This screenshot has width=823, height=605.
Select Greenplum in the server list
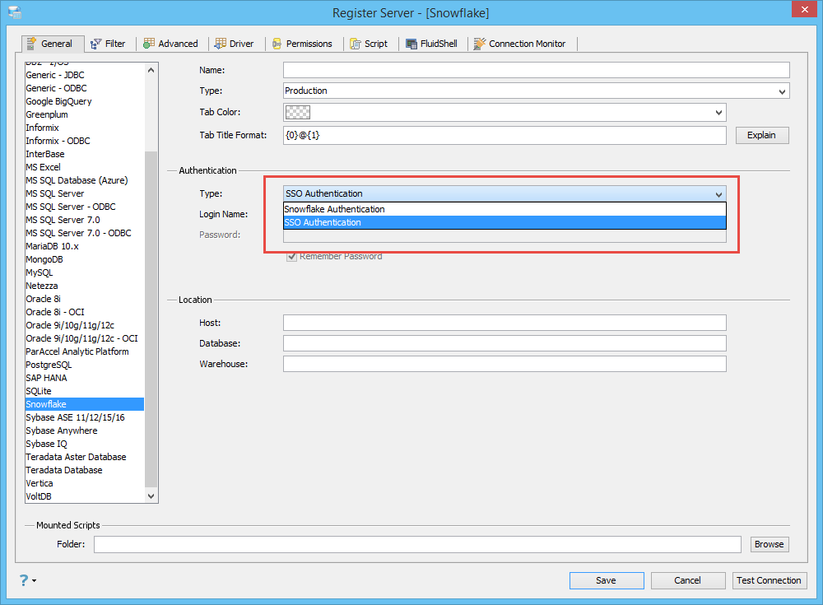tap(85, 114)
